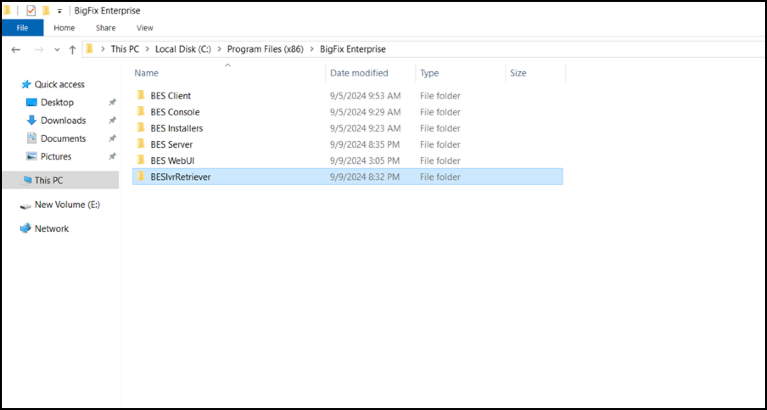Image resolution: width=767 pixels, height=410 pixels.
Task: Click the Quick access star icon
Action: (26, 84)
